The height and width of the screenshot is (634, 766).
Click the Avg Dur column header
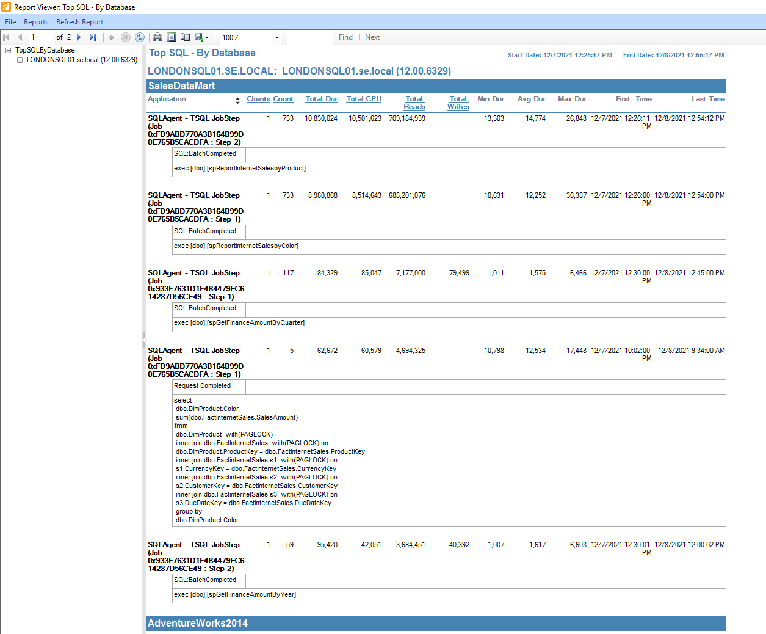tap(532, 99)
